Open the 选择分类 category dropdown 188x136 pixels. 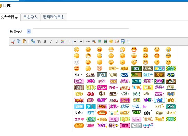20,31
